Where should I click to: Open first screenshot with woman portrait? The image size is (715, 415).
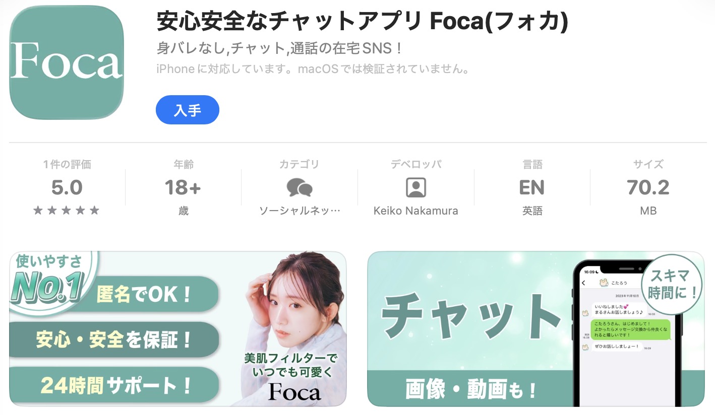click(178, 329)
